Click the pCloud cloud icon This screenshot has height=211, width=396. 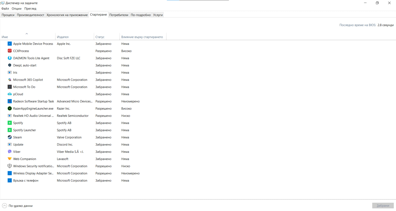click(10, 94)
